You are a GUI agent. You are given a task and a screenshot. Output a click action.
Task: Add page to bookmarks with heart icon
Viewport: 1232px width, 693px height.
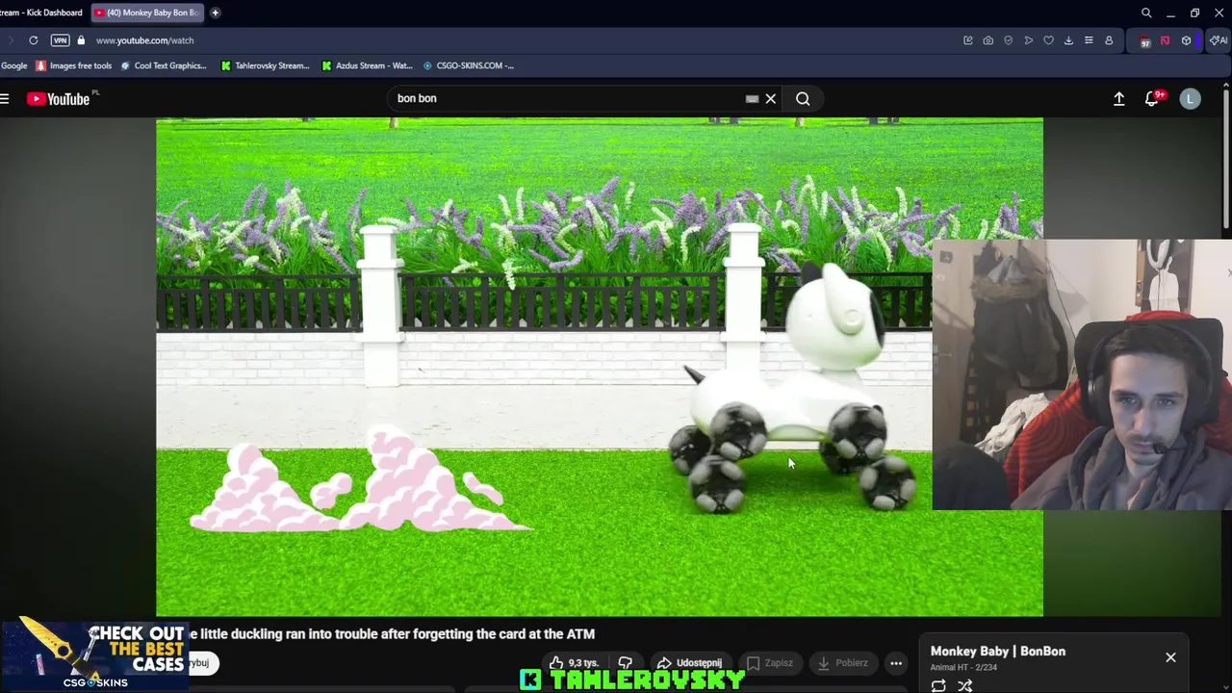point(1049,40)
